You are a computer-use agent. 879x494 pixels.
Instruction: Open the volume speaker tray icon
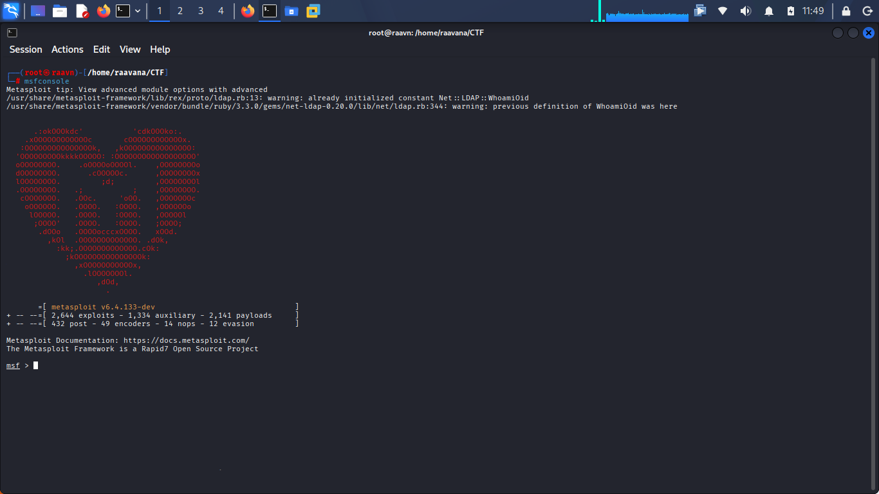(x=745, y=11)
